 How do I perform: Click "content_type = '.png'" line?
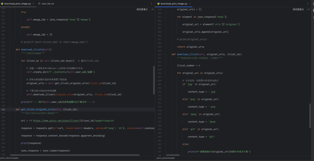(x=202, y=107)
